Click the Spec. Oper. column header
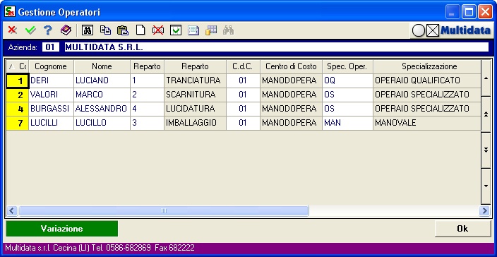497x257 pixels. click(x=347, y=66)
